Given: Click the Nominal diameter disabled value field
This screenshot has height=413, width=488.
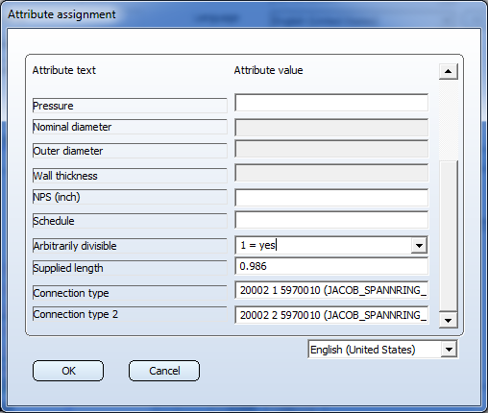Looking at the screenshot, I should point(331,128).
